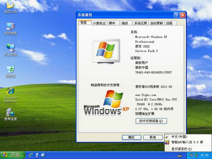Switch to the 自动更新 tab
This screenshot has height=159, width=212.
pyautogui.click(x=156, y=23)
